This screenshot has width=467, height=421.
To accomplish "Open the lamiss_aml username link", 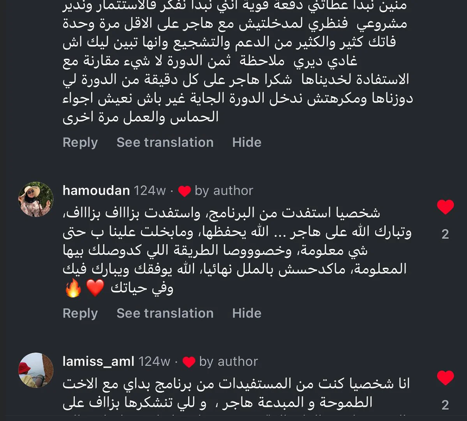I will coord(98,362).
